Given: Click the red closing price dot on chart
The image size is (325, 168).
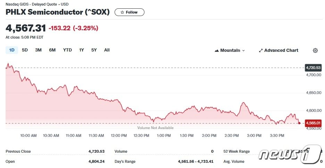Looking at the screenshot, I should [300, 123].
